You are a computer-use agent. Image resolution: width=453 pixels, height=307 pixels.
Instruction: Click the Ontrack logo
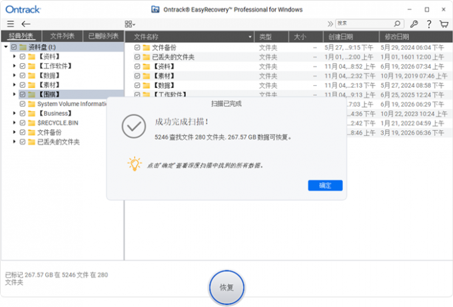(x=23, y=9)
